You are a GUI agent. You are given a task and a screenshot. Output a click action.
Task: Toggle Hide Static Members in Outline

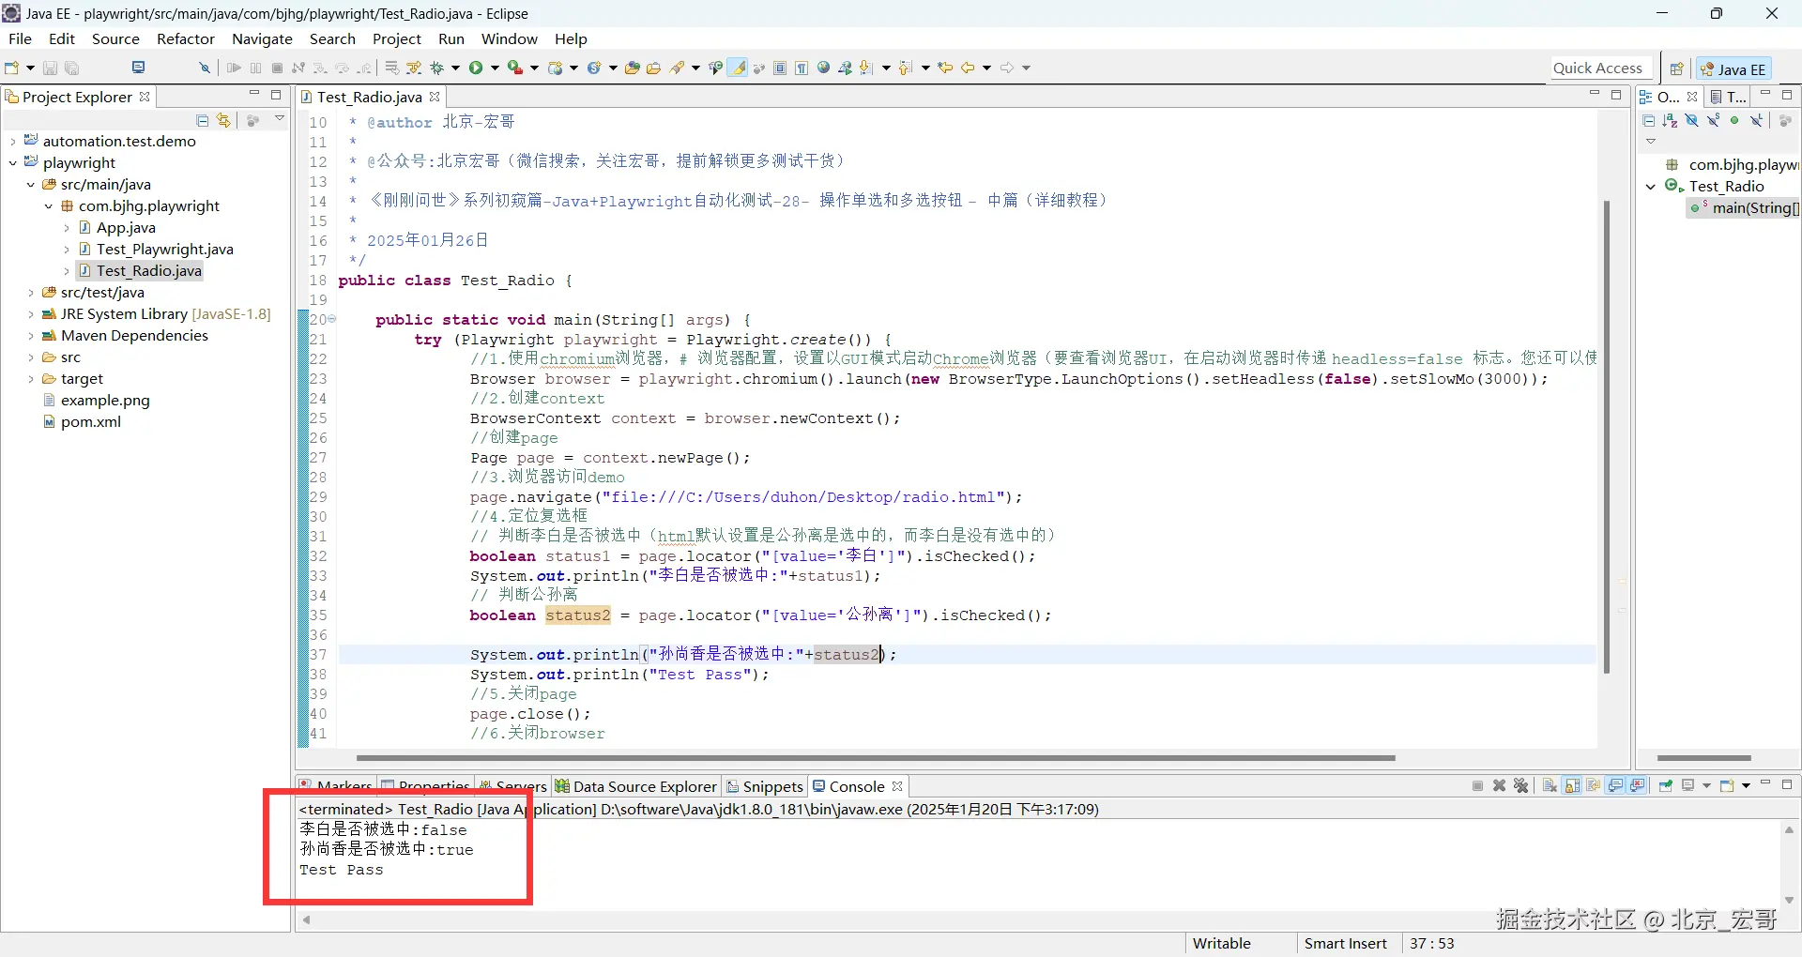click(x=1713, y=120)
